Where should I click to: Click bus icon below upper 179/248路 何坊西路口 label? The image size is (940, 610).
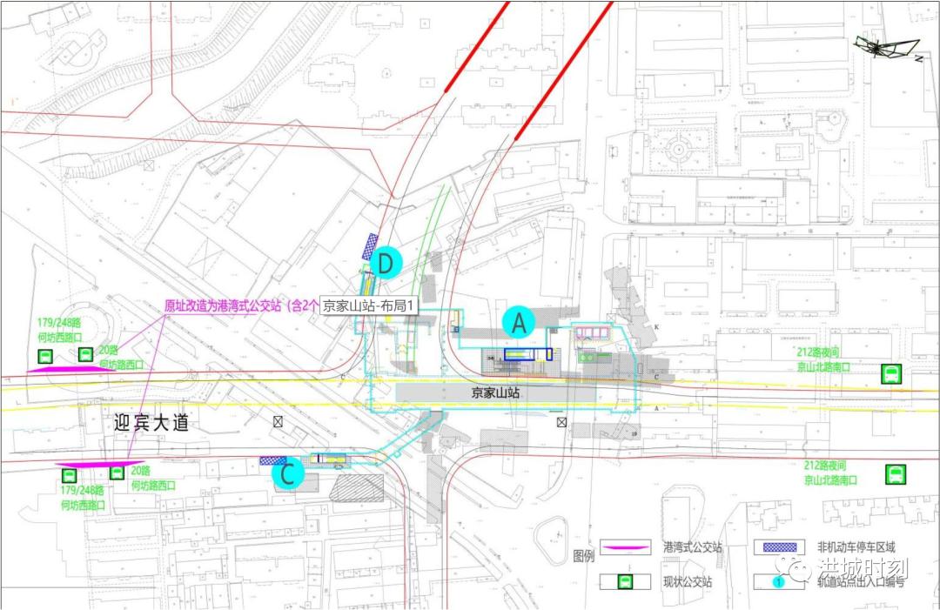pos(45,357)
